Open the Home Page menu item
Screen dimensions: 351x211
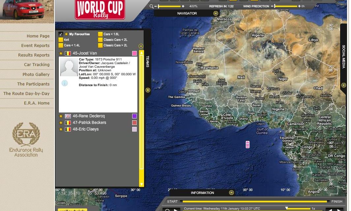(x=38, y=36)
